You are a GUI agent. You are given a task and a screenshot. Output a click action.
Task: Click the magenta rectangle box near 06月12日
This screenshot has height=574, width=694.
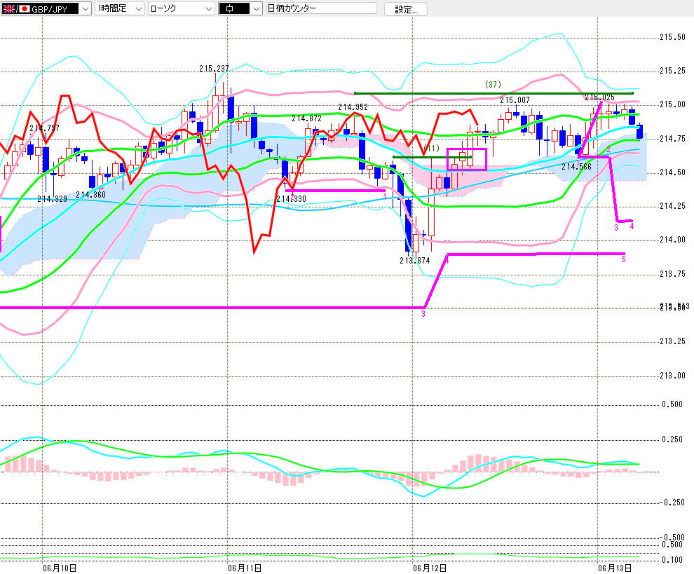[467, 159]
